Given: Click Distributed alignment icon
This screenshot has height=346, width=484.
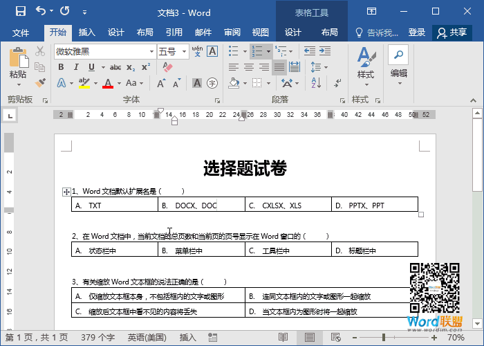Looking at the screenshot, I should (295, 67).
